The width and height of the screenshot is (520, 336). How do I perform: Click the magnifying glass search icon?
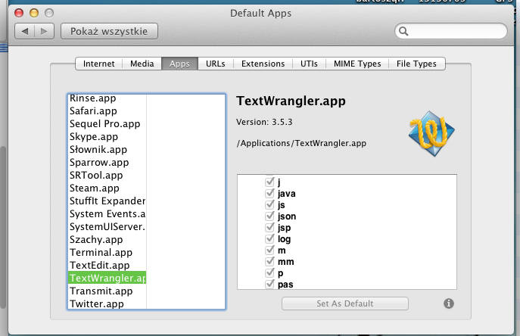(404, 32)
